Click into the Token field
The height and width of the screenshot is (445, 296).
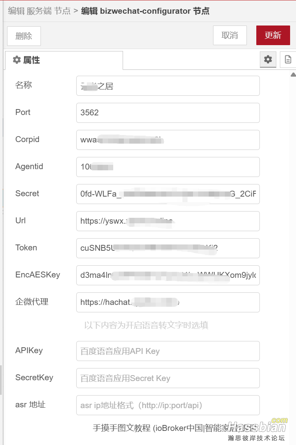tap(168, 248)
